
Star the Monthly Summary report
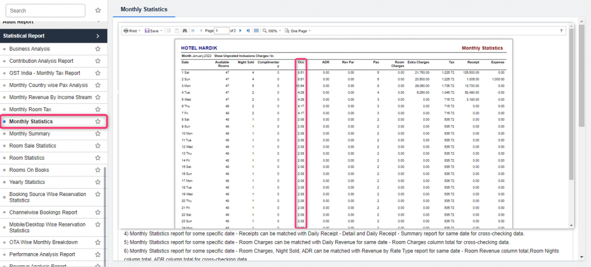coord(98,134)
